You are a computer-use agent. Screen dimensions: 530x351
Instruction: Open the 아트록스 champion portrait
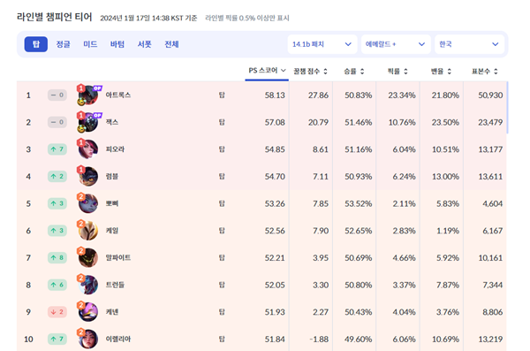(x=88, y=95)
